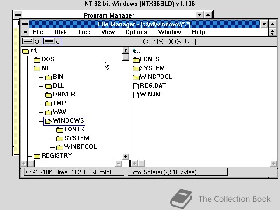Image resolution: width=280 pixels, height=210 pixels.
Task: Click the DLL folder icon
Action: click(x=48, y=86)
